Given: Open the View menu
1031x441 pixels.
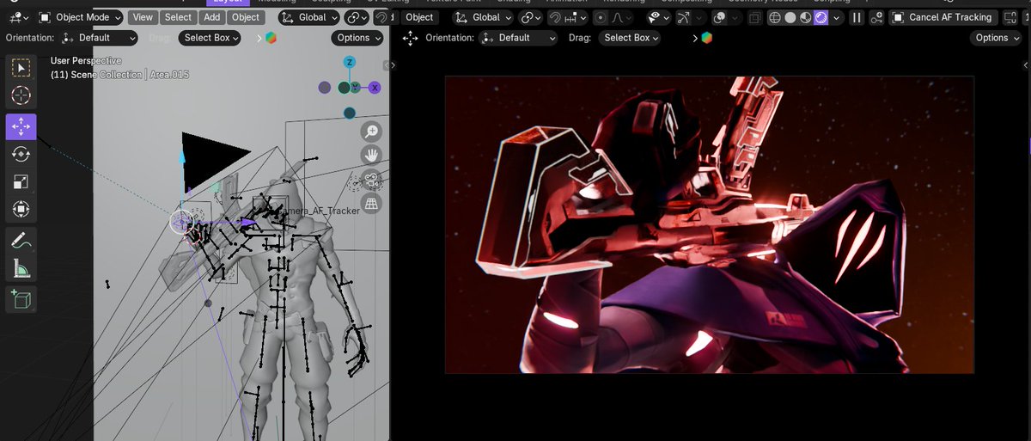Looking at the screenshot, I should 143,17.
